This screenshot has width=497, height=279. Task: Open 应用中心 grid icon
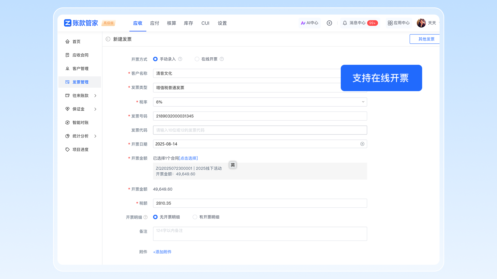(390, 23)
